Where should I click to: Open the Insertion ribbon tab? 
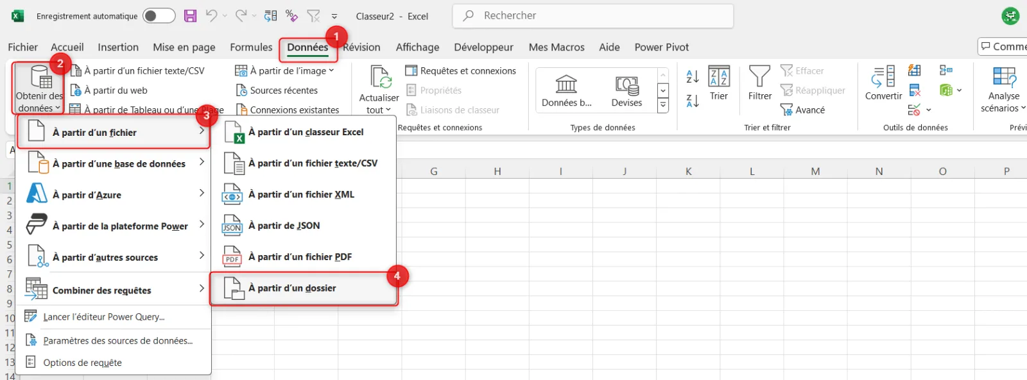point(118,47)
